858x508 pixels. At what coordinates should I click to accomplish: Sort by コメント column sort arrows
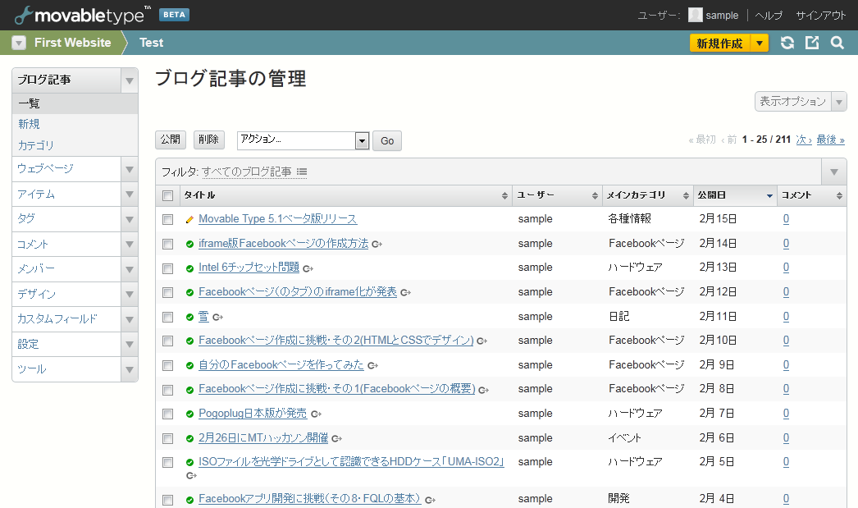[839, 195]
